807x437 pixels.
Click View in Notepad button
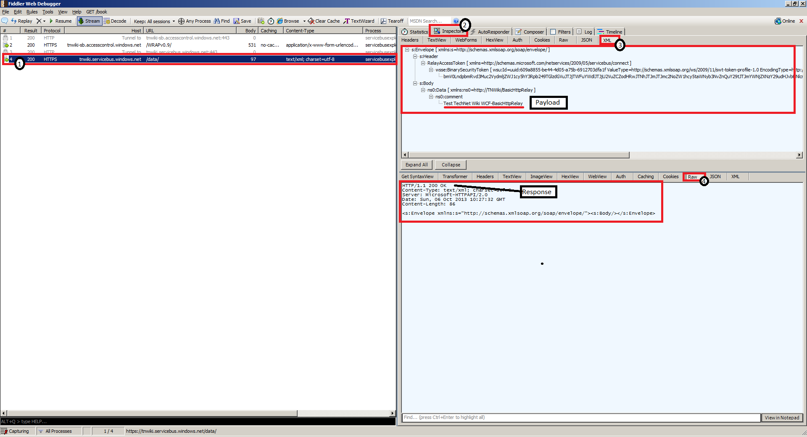click(x=782, y=418)
